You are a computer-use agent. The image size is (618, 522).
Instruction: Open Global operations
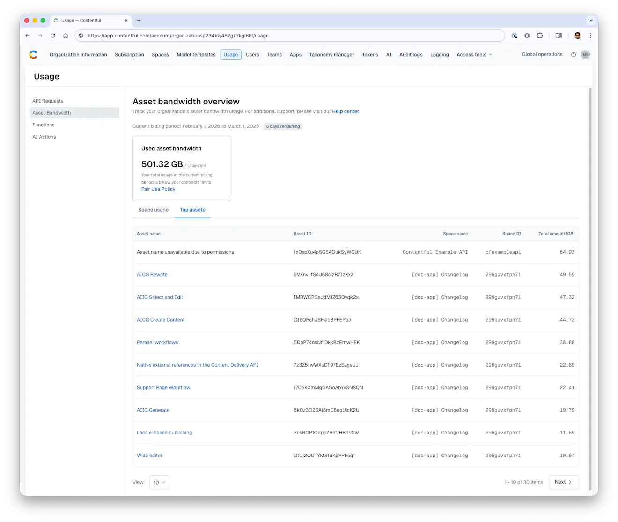pyautogui.click(x=542, y=54)
